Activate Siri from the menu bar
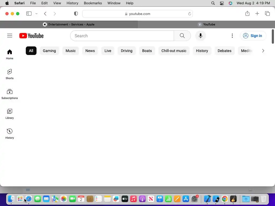Viewport: 275px width, 206px height. [230, 3]
